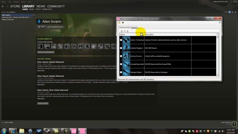
Task: Select the GAMES library sub-tab
Action: point(25,9)
